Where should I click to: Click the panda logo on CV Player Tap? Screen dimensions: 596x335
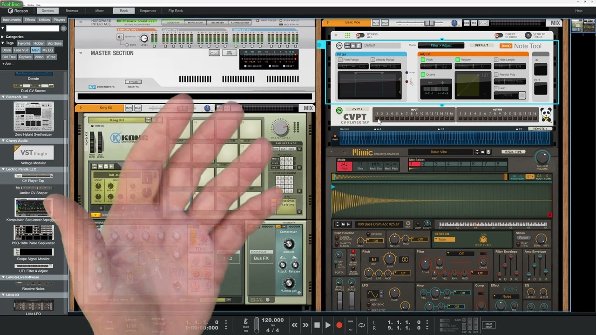(x=546, y=114)
